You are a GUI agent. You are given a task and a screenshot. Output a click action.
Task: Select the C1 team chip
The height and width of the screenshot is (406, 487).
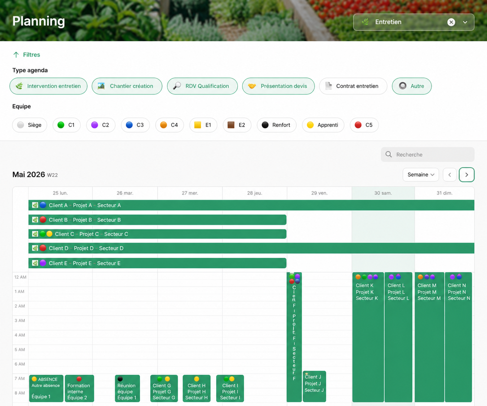67,125
